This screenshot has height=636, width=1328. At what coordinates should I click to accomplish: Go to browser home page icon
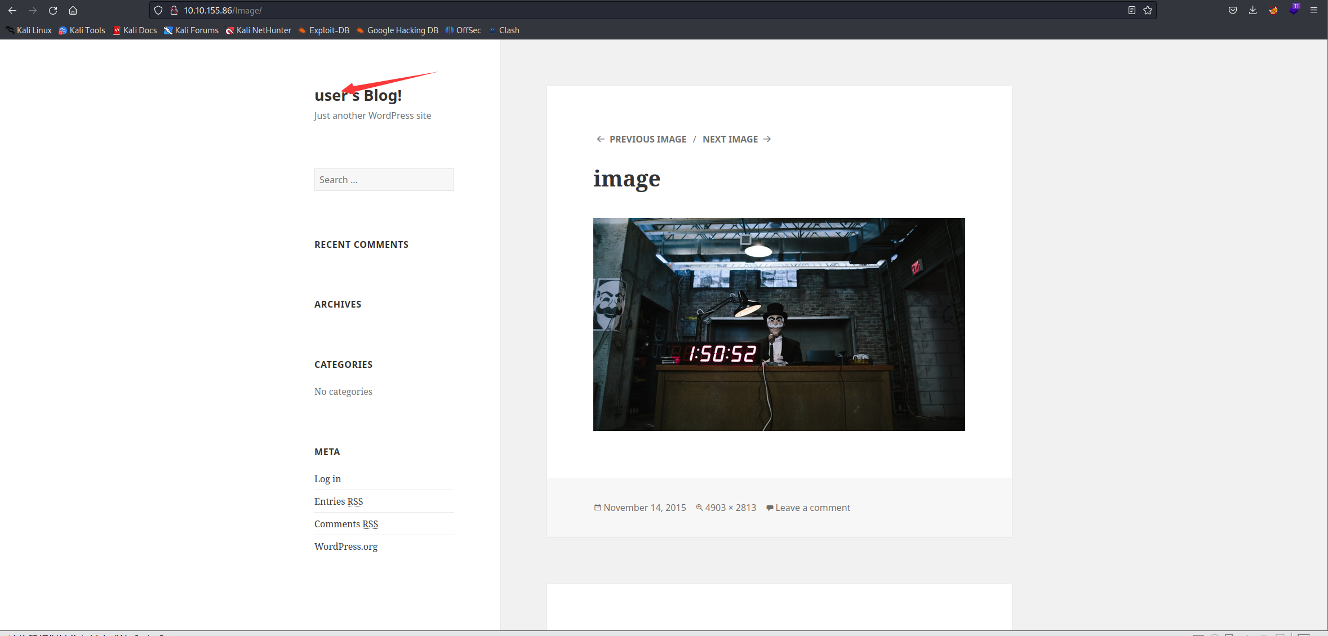pos(73,10)
